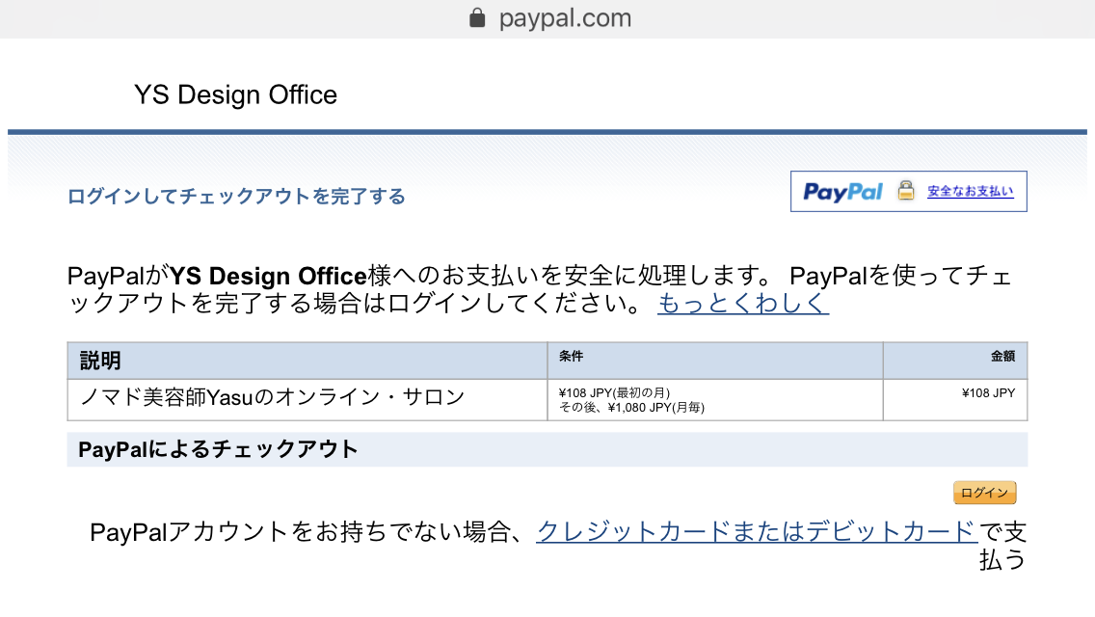Viewport: 1095px width, 617px height.
Task: Select the 条件 column header
Action: pos(571,357)
